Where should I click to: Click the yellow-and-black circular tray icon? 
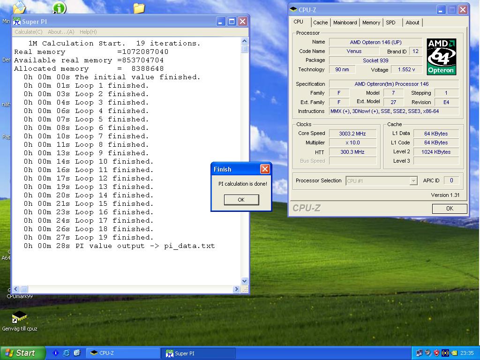445,353
